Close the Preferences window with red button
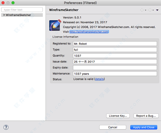Image resolution: width=161 pixels, height=133 pixels. 3,3
